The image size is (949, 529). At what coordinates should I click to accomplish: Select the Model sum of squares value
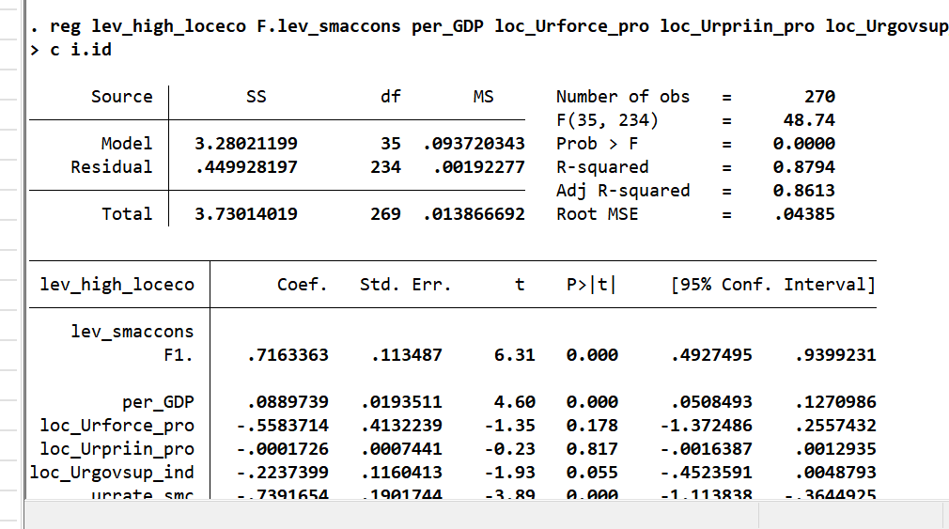click(246, 144)
